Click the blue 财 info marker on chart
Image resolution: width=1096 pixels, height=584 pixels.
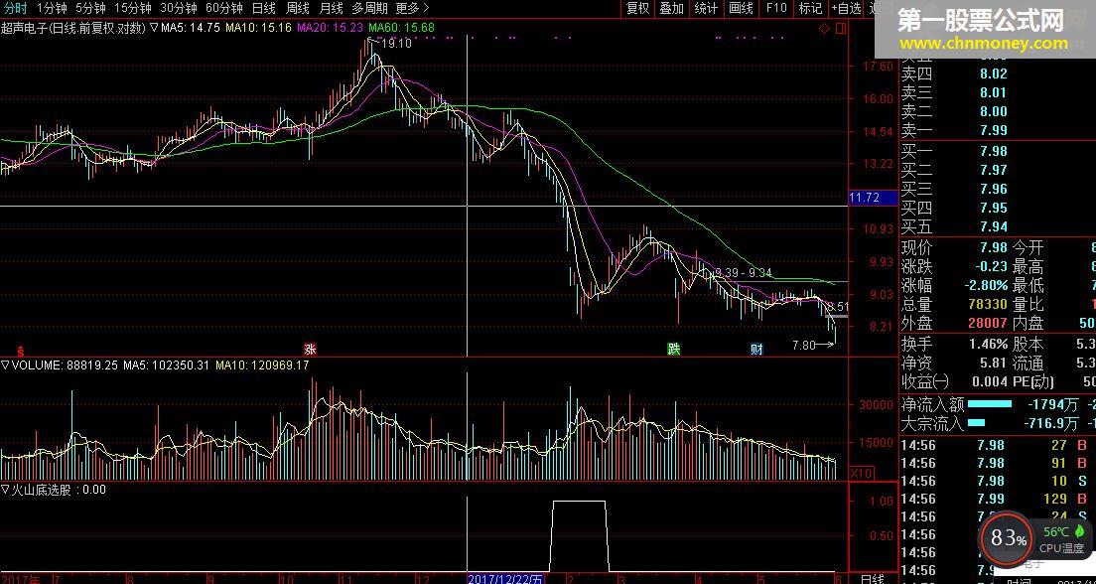(756, 349)
